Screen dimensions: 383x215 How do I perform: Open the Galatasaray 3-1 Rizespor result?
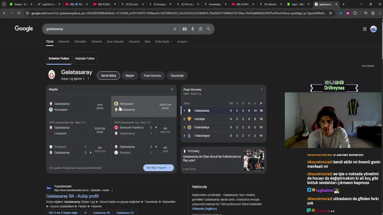point(144,150)
